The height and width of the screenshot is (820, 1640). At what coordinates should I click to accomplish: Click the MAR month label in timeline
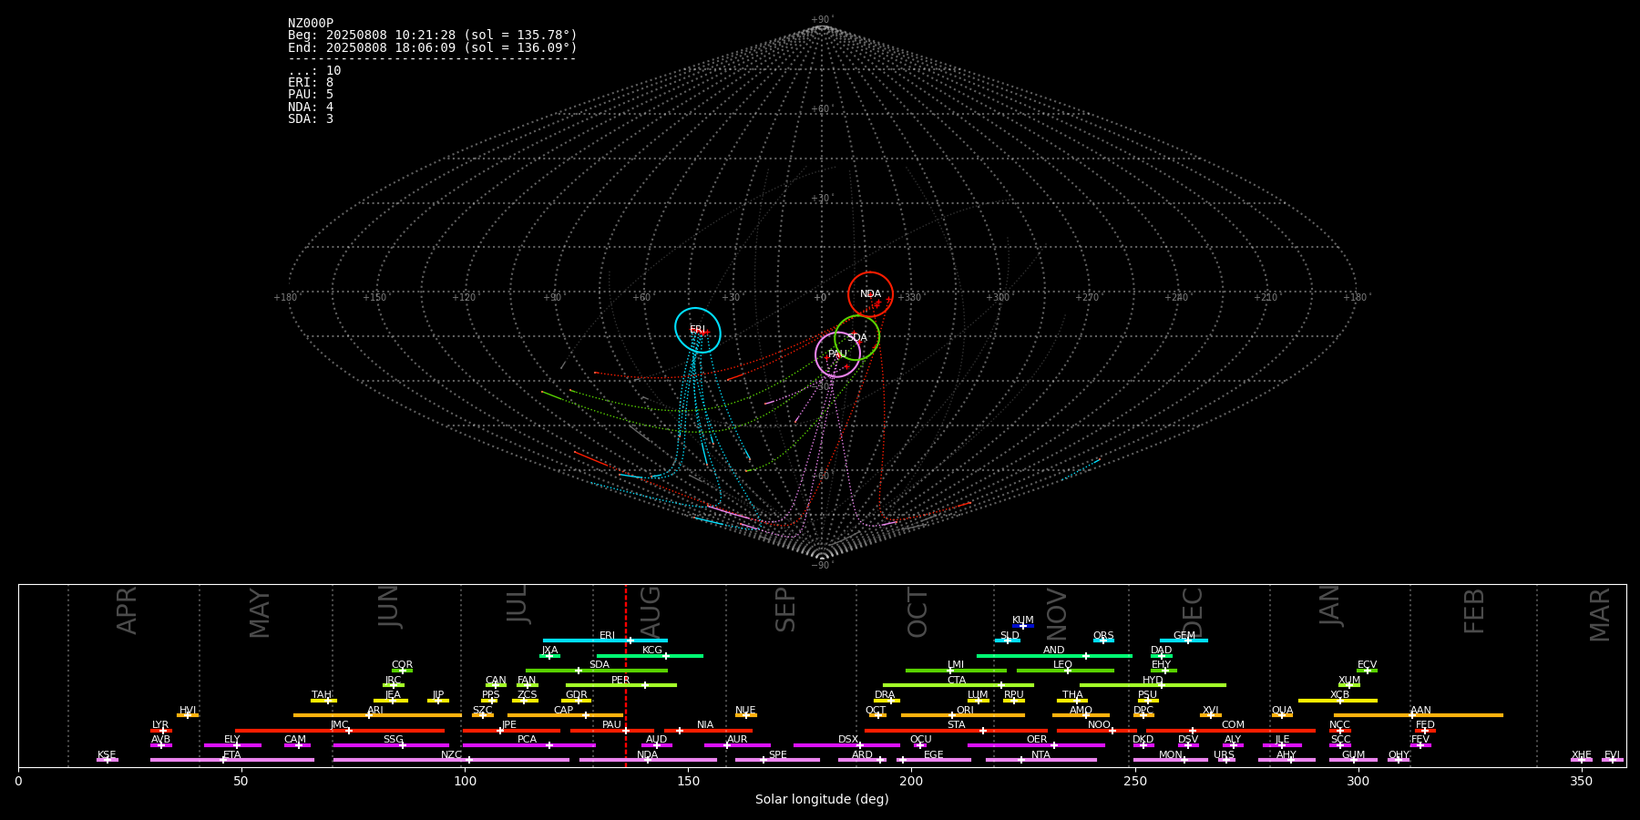1600,615
